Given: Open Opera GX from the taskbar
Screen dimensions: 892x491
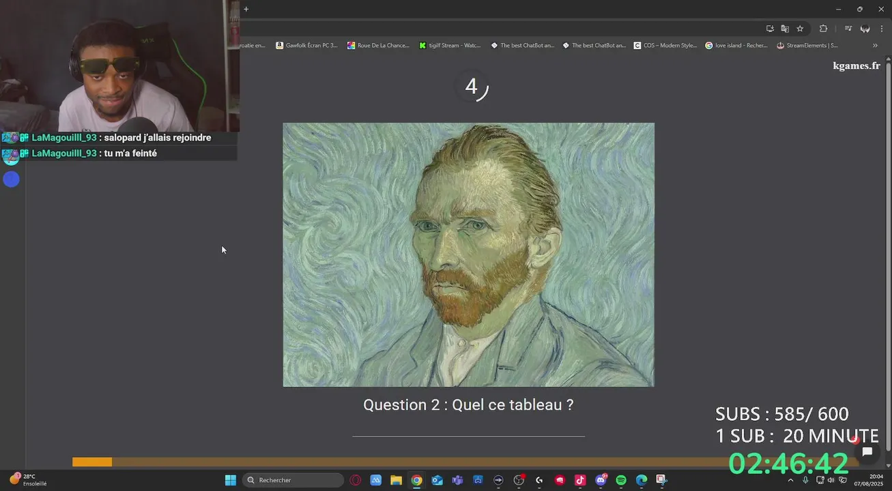Looking at the screenshot, I should coord(356,480).
